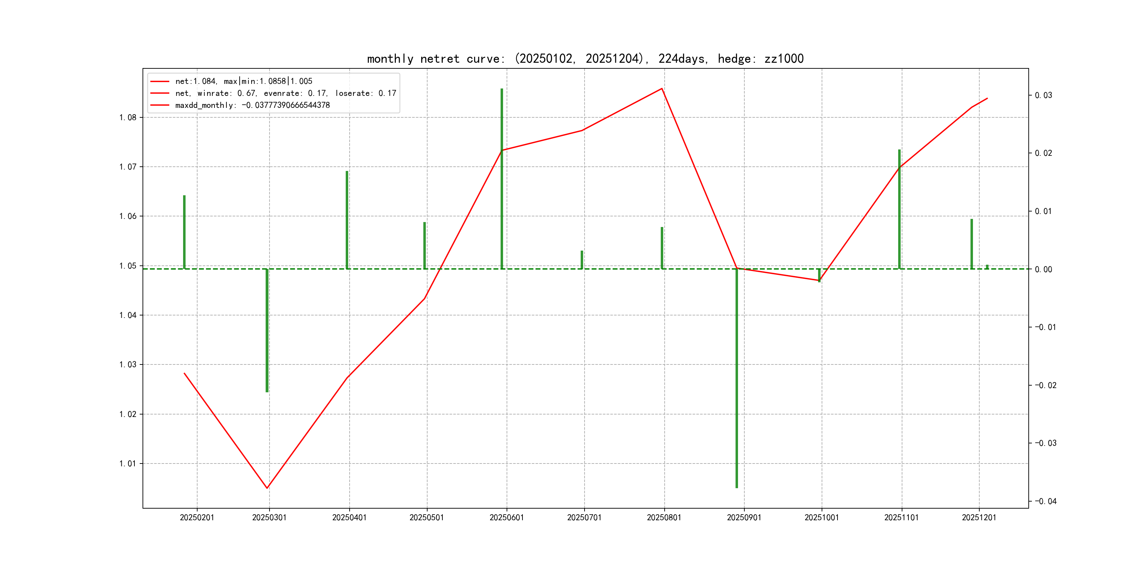Click the 20251201 x-axis tick label

979,517
